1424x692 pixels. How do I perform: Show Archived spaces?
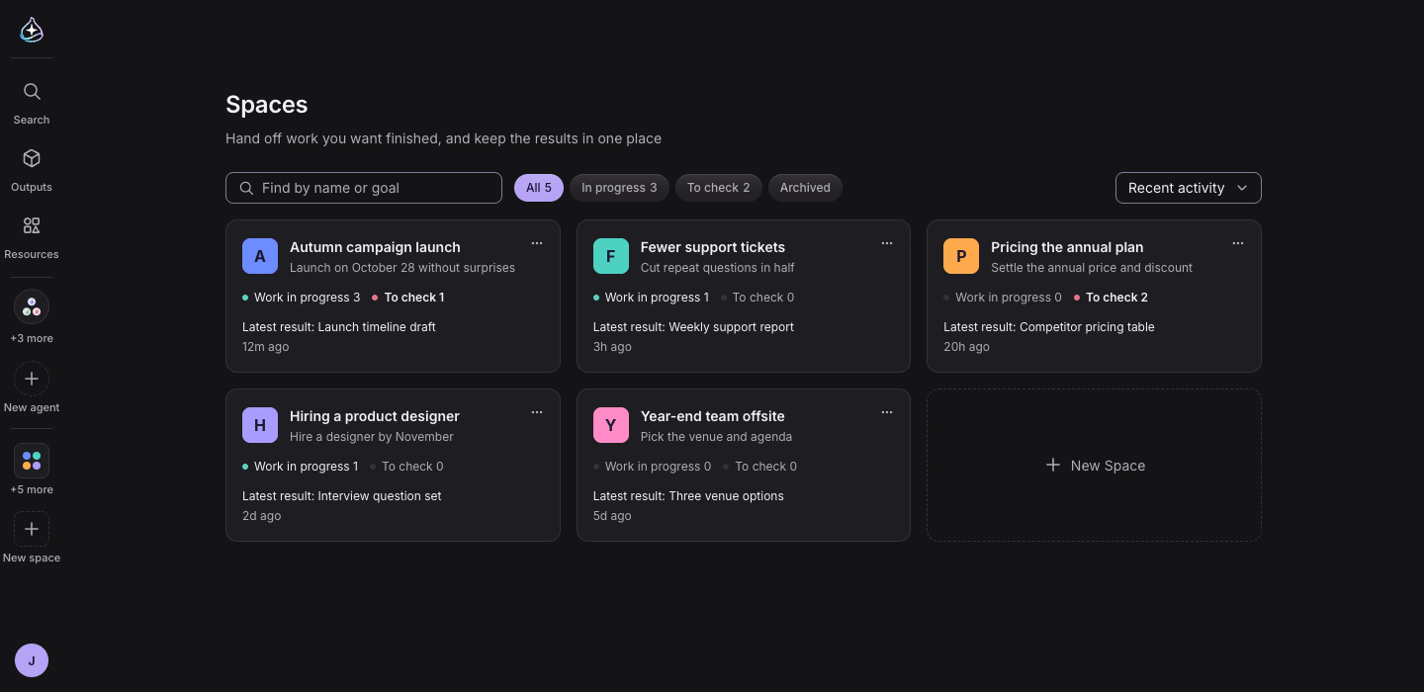tap(805, 188)
